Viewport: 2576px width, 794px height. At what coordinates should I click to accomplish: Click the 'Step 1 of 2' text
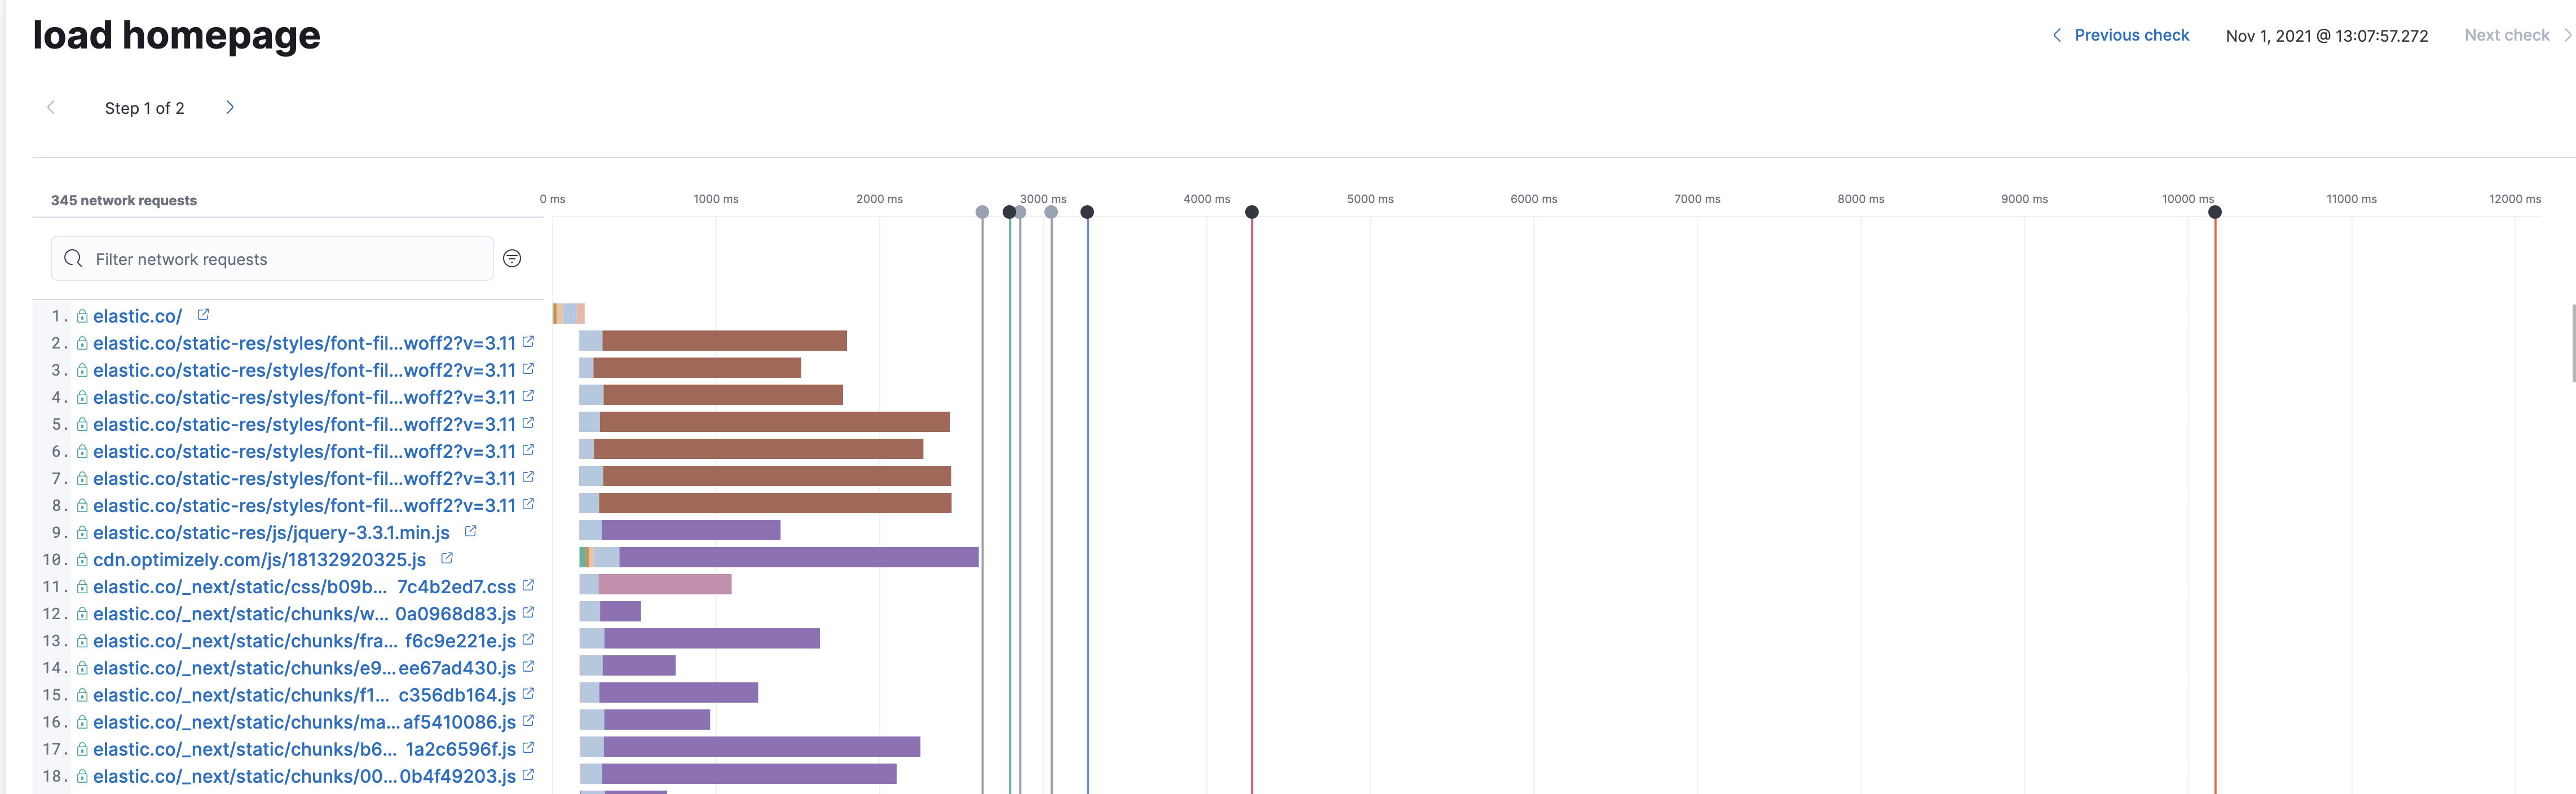145,108
